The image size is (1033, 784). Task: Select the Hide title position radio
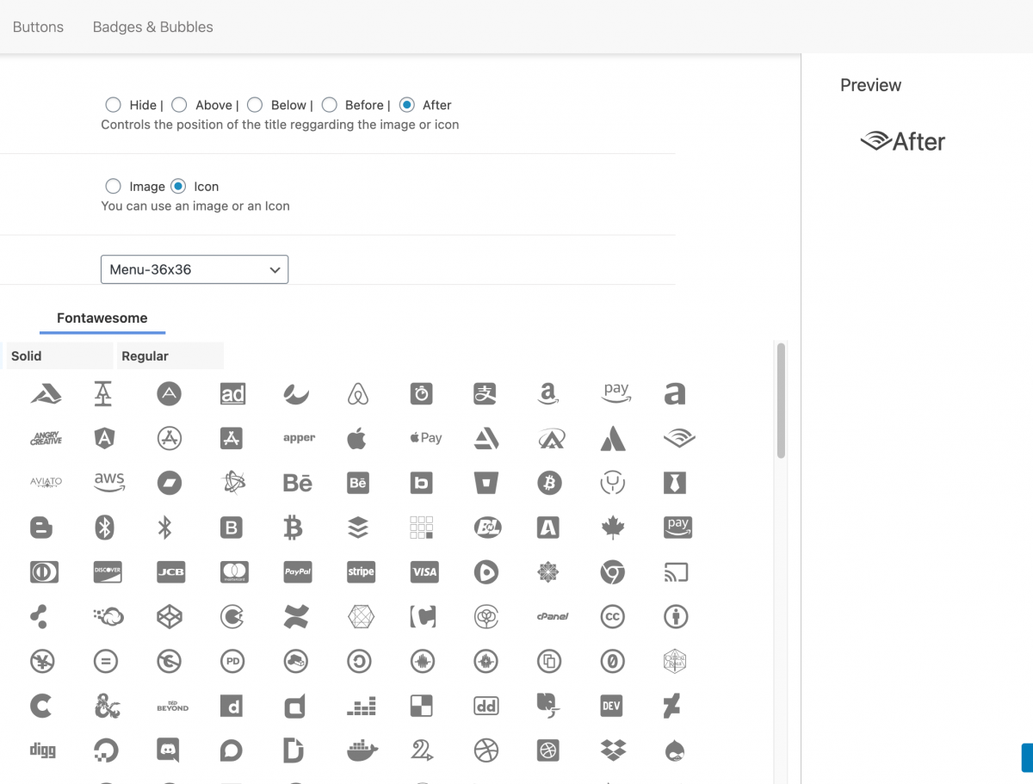pyautogui.click(x=114, y=105)
